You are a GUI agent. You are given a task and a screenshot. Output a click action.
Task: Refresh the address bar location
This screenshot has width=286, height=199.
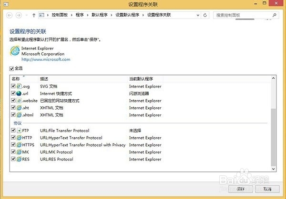[205, 15]
